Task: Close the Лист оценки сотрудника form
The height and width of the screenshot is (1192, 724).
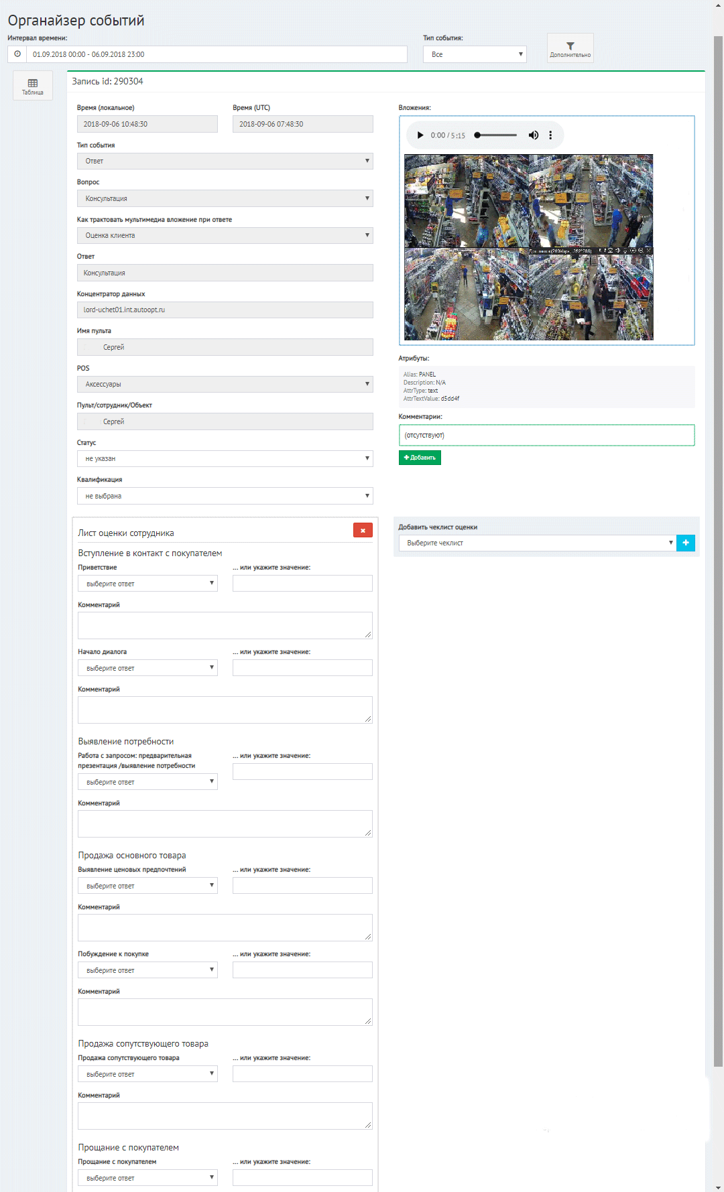Action: point(363,530)
